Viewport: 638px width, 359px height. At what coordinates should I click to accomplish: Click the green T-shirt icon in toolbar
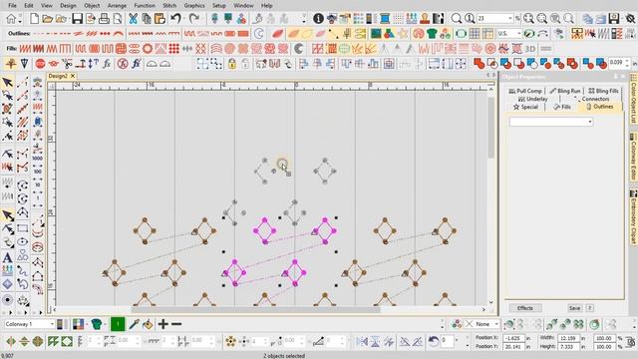click(432, 33)
